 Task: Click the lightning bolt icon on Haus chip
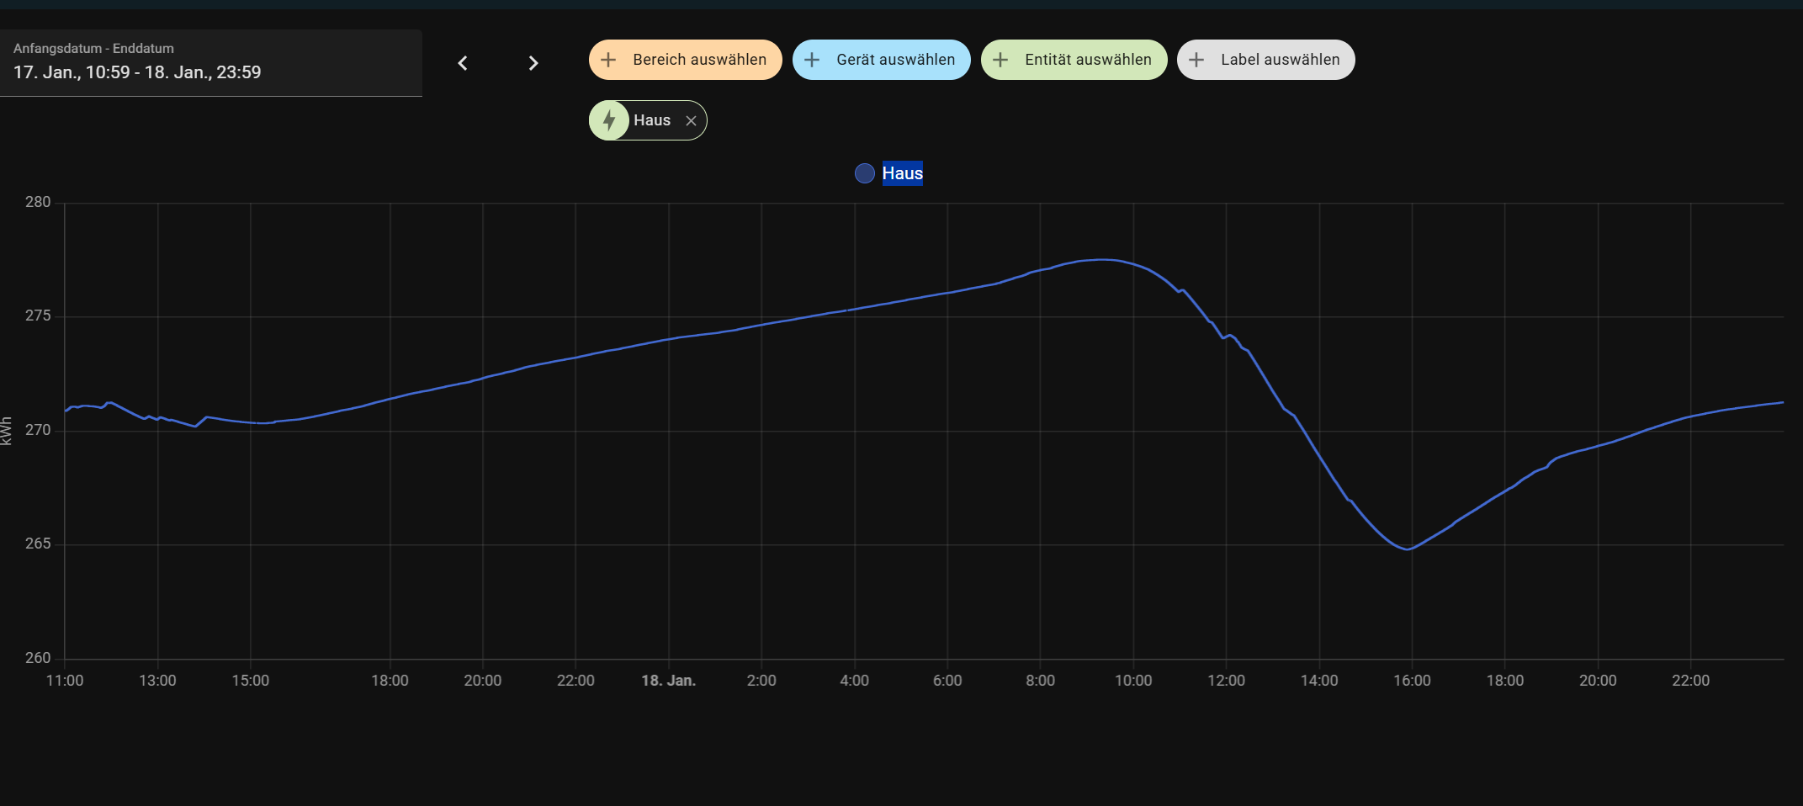pyautogui.click(x=609, y=120)
